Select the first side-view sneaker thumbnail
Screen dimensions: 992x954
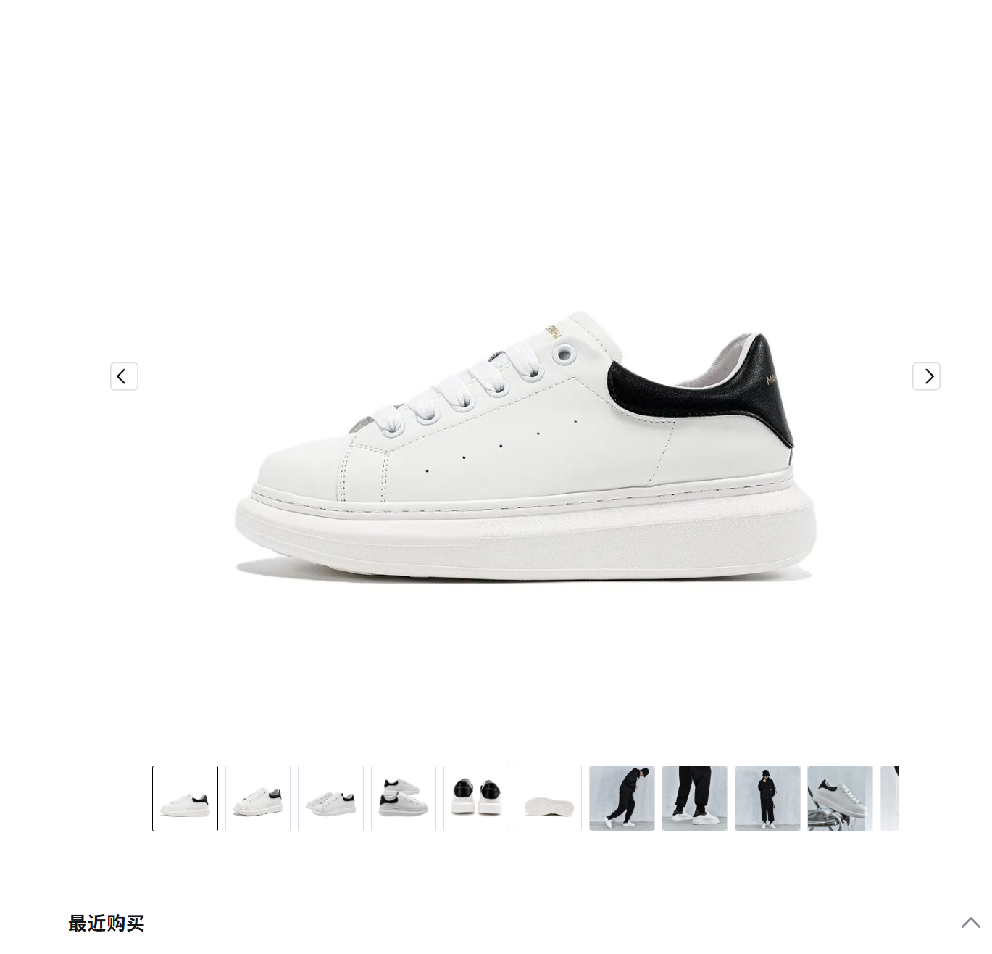pos(185,798)
